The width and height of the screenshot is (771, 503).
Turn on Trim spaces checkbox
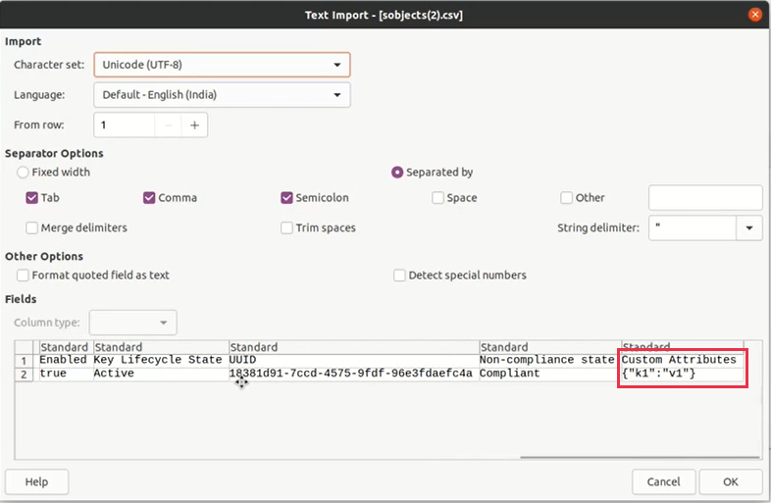coord(287,228)
